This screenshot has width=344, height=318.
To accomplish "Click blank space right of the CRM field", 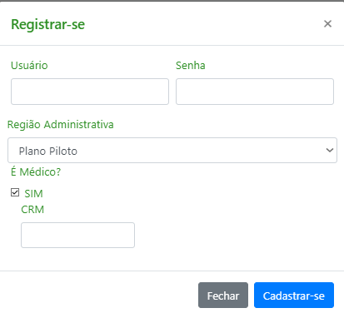I will [236, 235].
